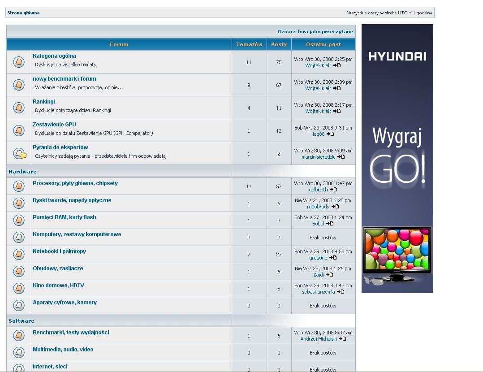Screen dimensions: 483x372
Task: Open Dyski twarde, napędy optyczne forum
Action: (x=72, y=200)
